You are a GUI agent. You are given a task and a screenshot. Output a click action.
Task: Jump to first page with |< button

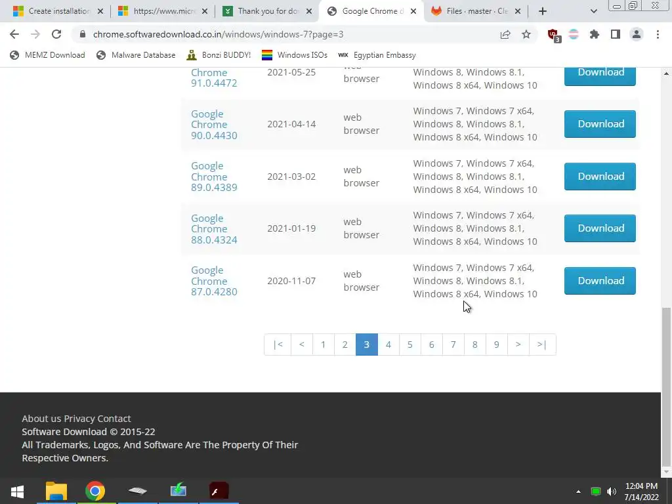278,345
